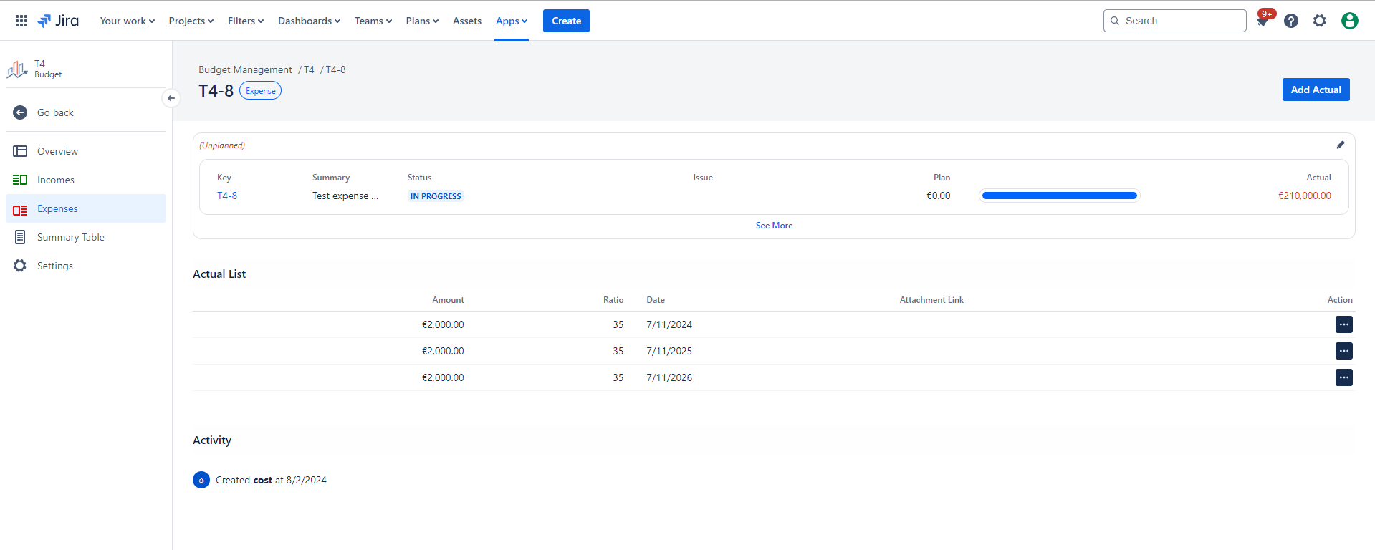Image resolution: width=1375 pixels, height=550 pixels.
Task: Click the Test expense summary text
Action: pyautogui.click(x=345, y=196)
